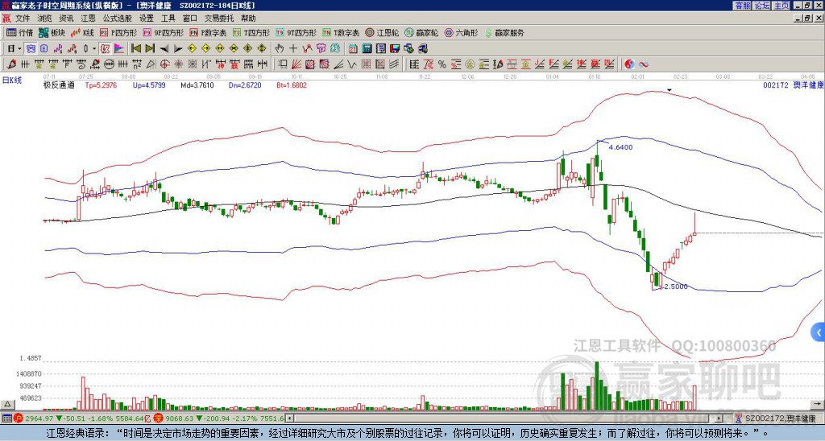This screenshot has width=825, height=441.
Task: Open the 日 period dropdown
Action: click(x=15, y=48)
